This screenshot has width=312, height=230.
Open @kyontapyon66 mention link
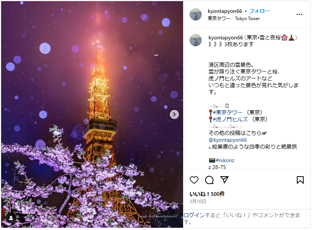coord(227,140)
